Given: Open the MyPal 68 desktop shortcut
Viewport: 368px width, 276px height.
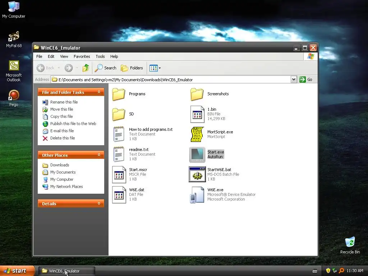Looking at the screenshot, I should [14, 36].
